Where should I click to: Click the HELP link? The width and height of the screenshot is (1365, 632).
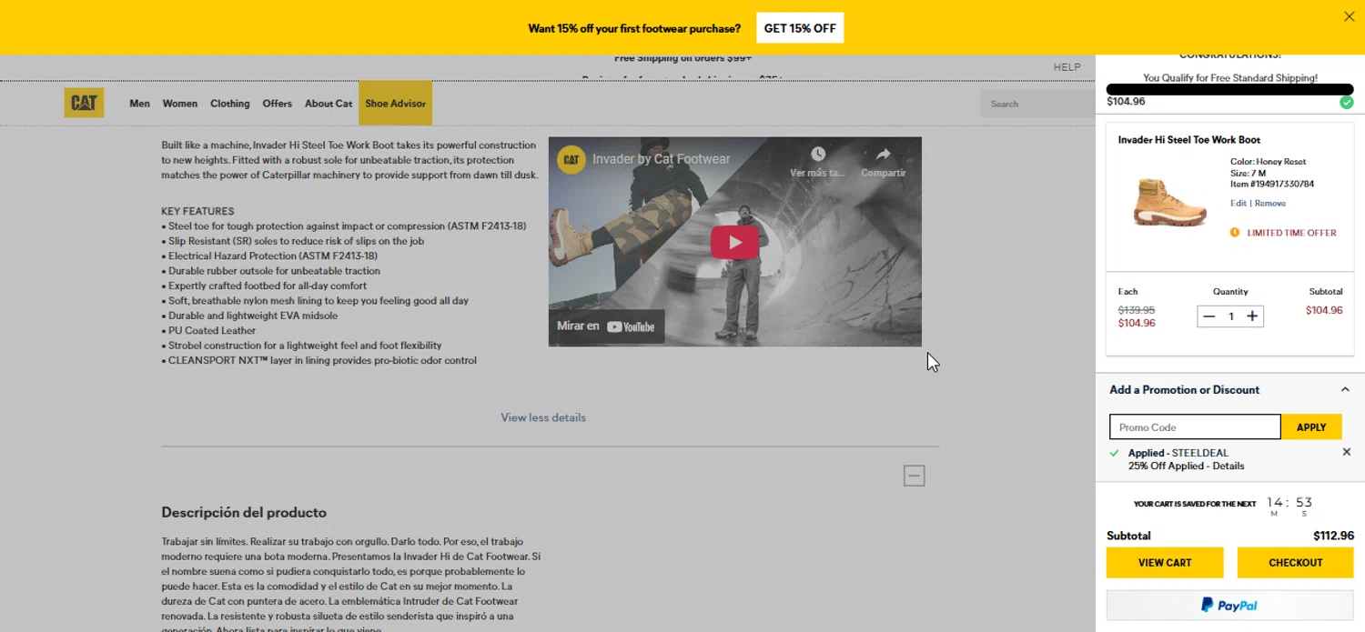point(1067,67)
